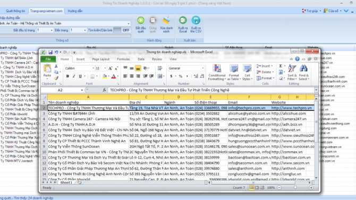The image size is (356, 200).
Task: Click the Delete cells button
Action: [x=265, y=72]
